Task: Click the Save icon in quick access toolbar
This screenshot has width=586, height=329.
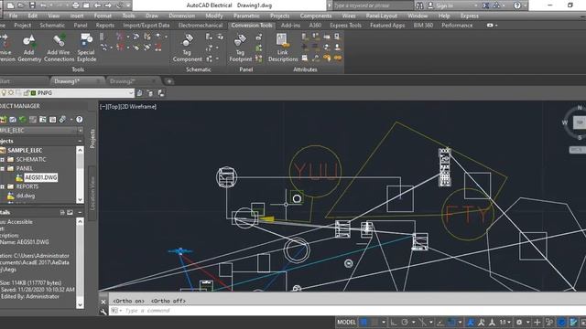Action: tap(32, 5)
